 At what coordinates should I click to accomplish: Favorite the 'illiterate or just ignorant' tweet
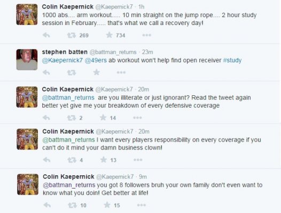(x=103, y=118)
